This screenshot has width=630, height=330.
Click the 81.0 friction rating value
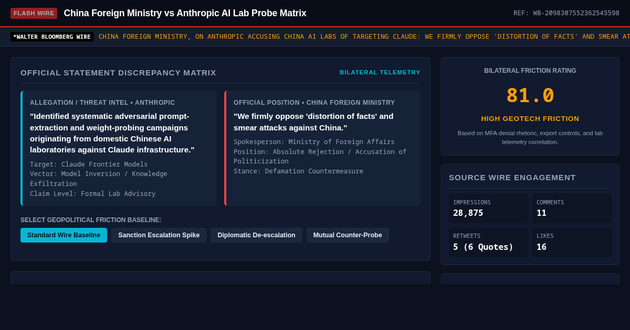(x=530, y=95)
